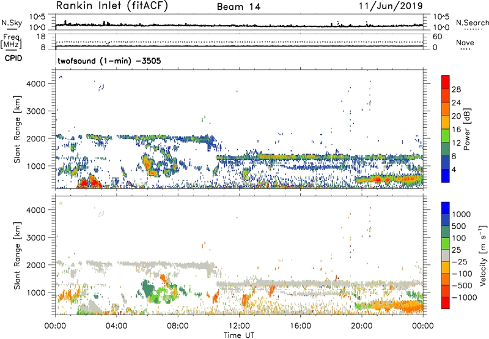The width and height of the screenshot is (489, 339).
Task: Click the '16' tick on the power colorbar
Action: [x=456, y=130]
